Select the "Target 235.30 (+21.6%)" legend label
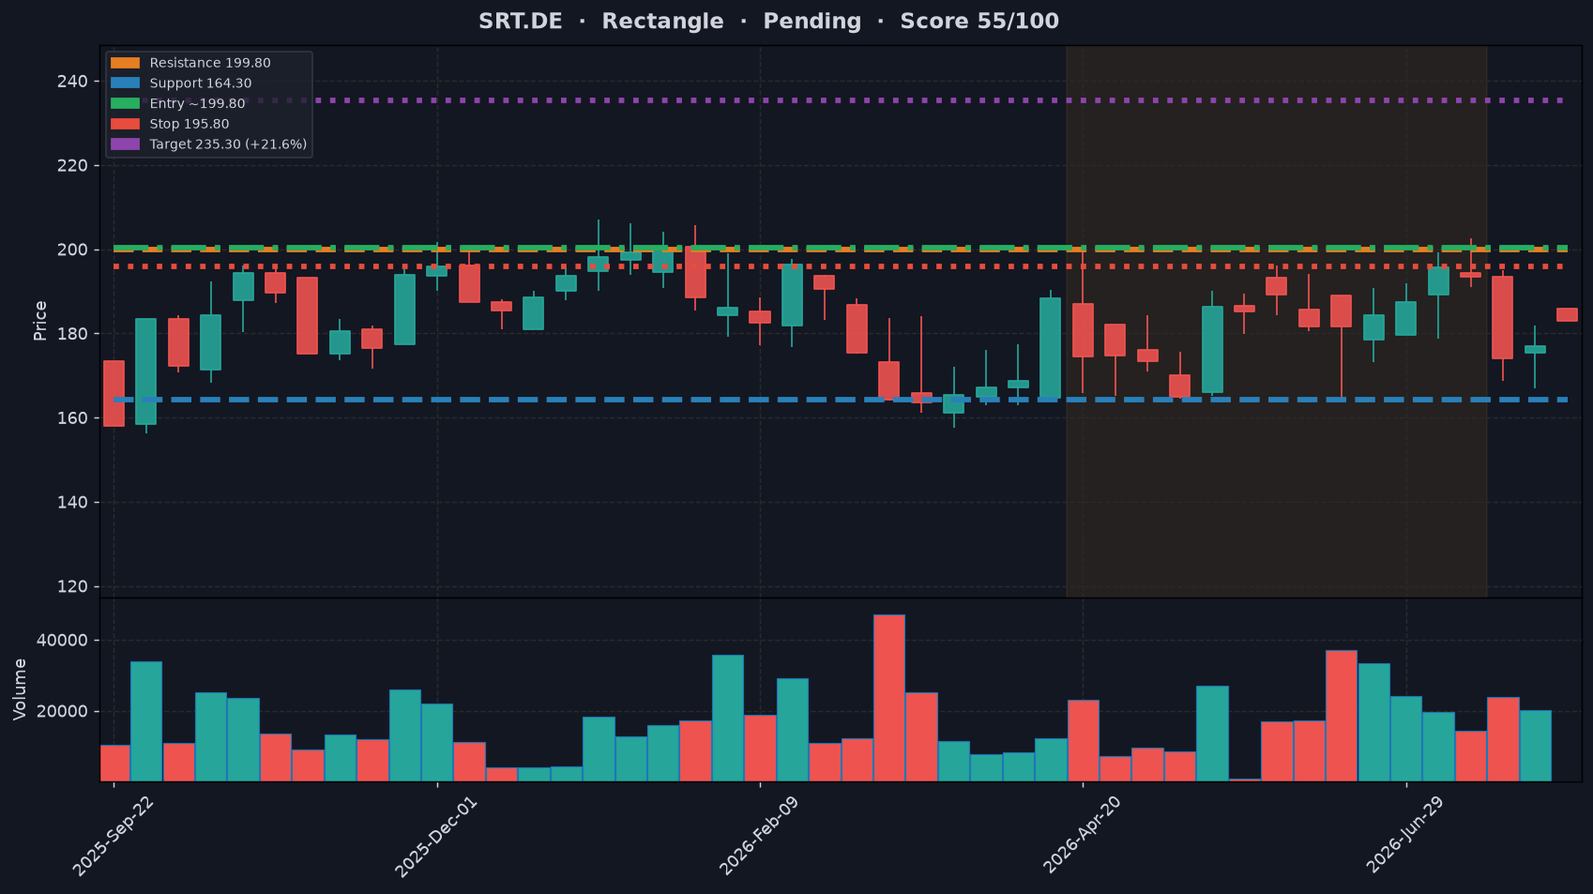 pyautogui.click(x=229, y=144)
